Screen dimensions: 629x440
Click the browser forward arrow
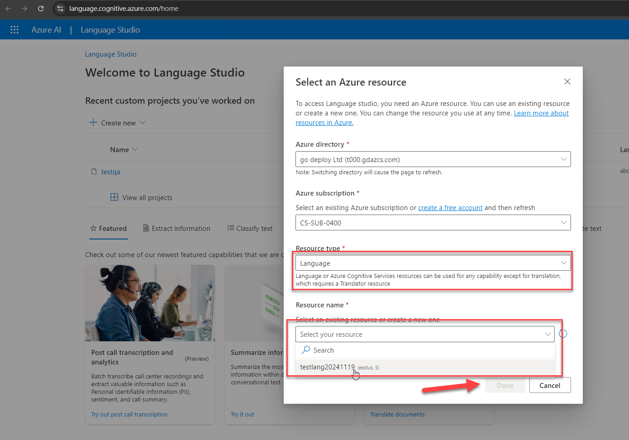coord(24,9)
